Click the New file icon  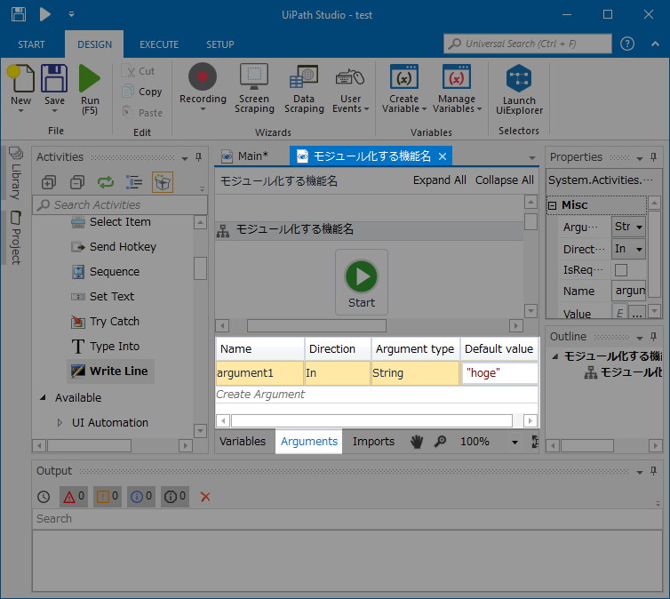point(20,78)
